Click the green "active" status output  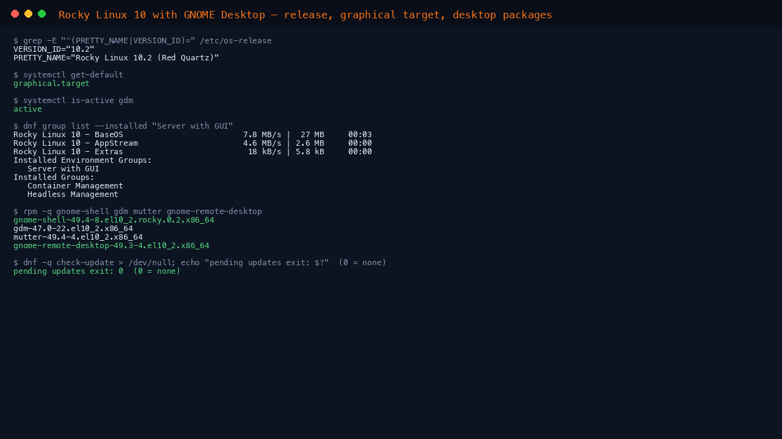point(27,109)
